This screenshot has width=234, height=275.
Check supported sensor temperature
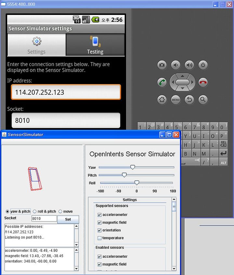click(99, 238)
